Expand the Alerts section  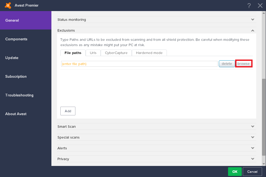click(253, 148)
